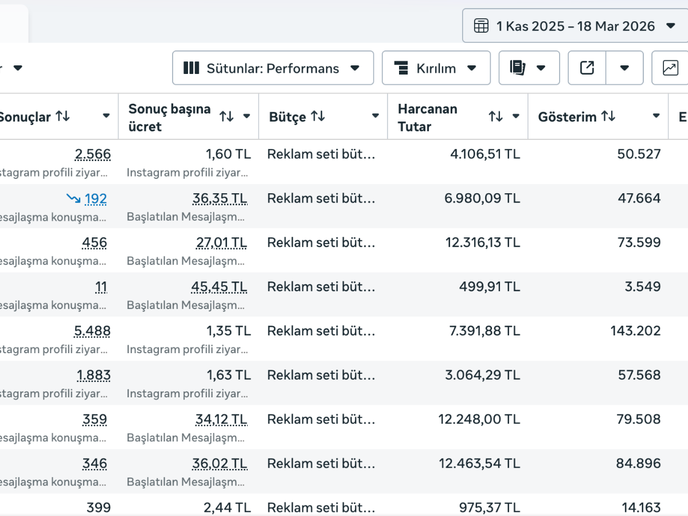688x516 pixels.
Task: Open Sütunlar: Performans columns dropdown
Action: [272, 68]
